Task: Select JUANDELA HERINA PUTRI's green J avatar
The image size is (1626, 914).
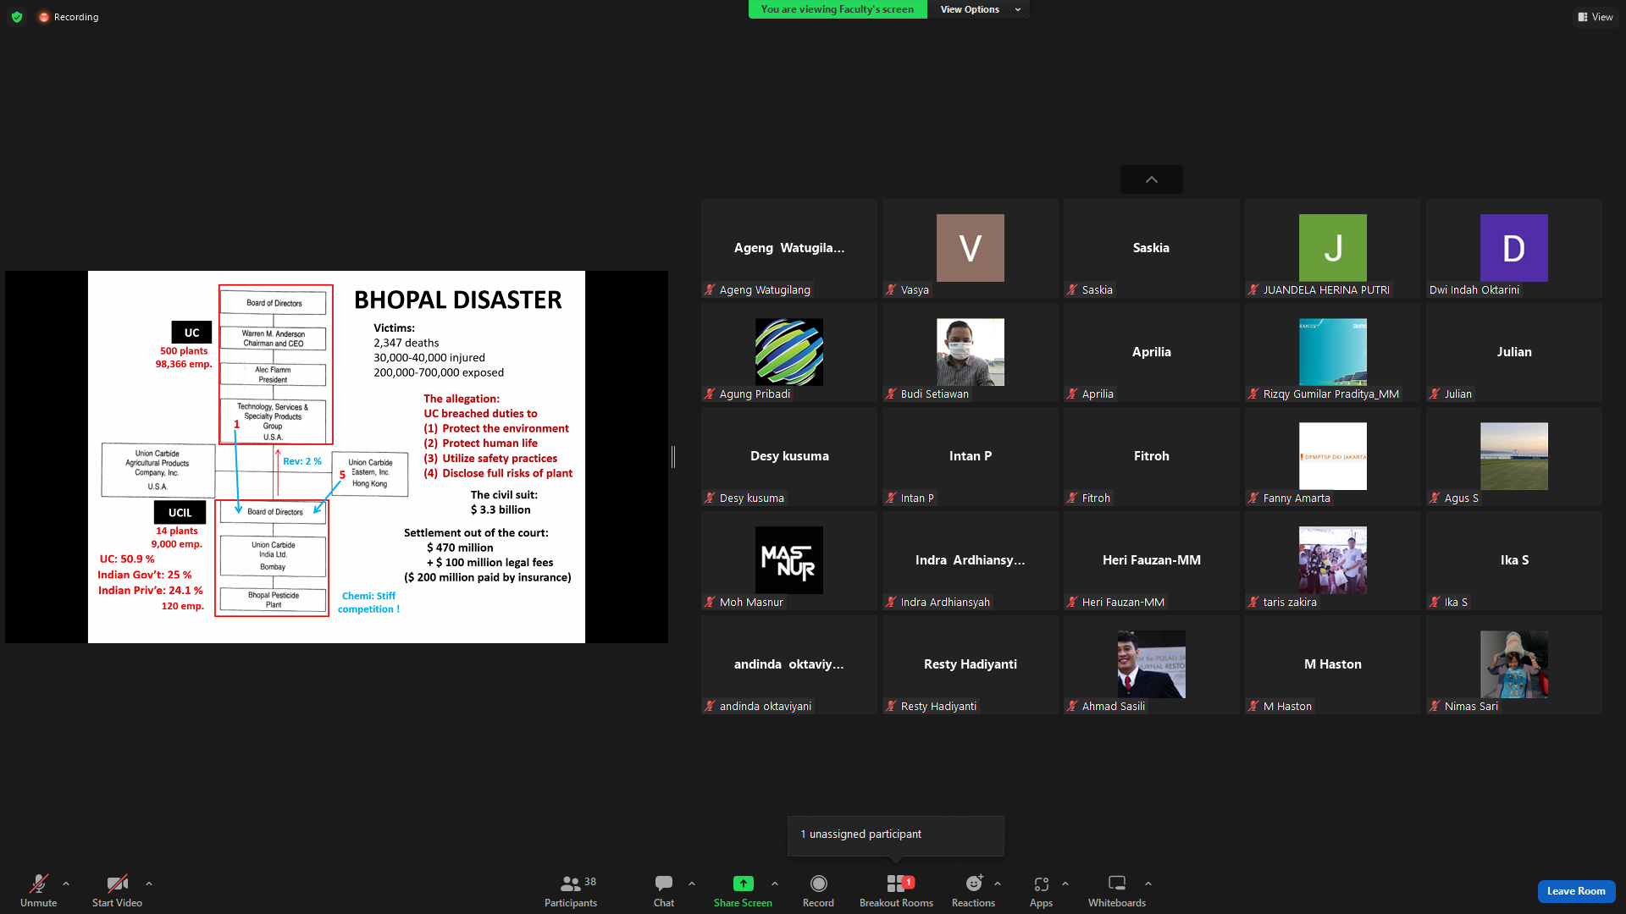Action: [1333, 248]
